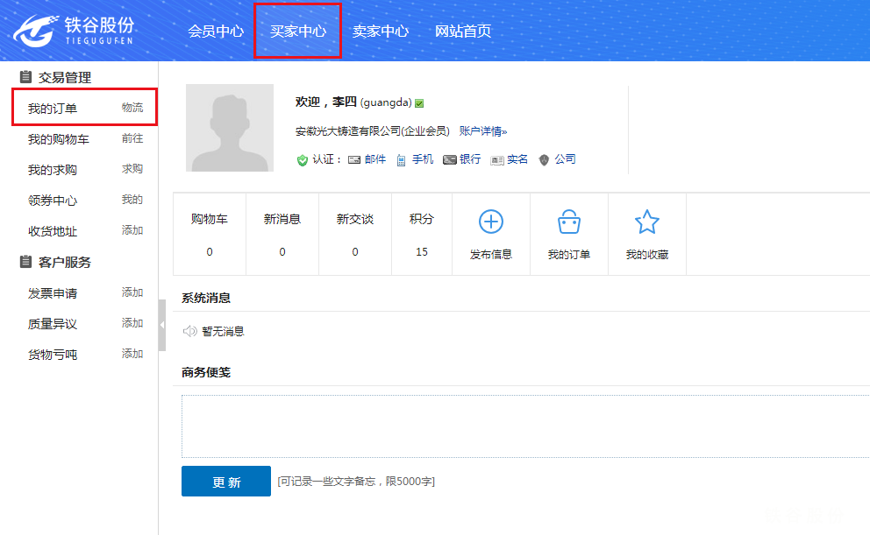Click the 公司 certification shield icon

[x=544, y=160]
